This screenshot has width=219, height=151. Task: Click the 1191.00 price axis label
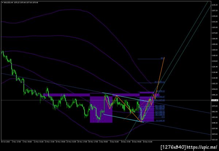point(214,22)
